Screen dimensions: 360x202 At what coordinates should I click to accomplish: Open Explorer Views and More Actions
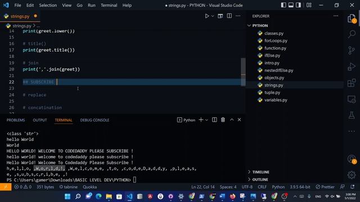pyautogui.click(x=336, y=16)
